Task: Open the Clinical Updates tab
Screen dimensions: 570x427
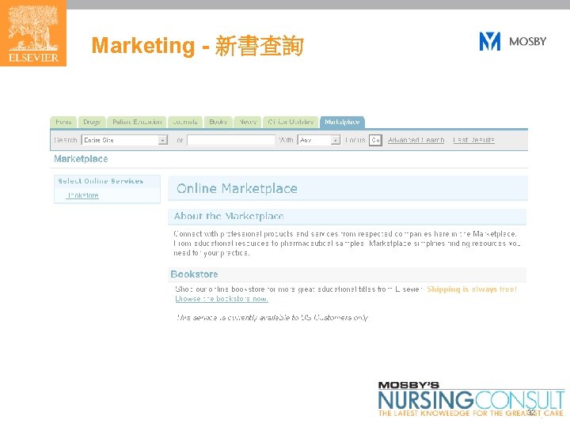Action: [x=291, y=122]
